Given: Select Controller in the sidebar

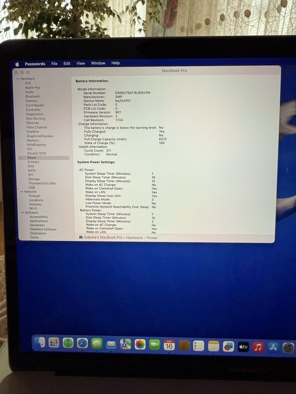Looking at the screenshot, I should pos(33,110).
